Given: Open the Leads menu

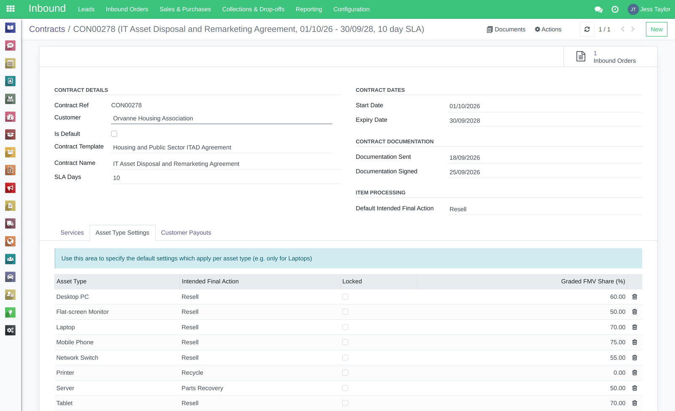Looking at the screenshot, I should point(86,9).
